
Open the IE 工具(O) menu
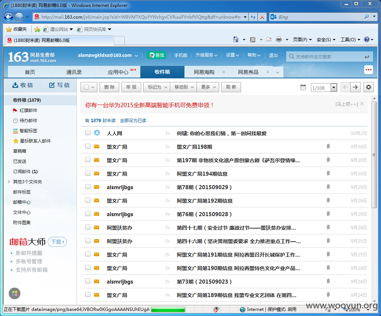(350, 39)
